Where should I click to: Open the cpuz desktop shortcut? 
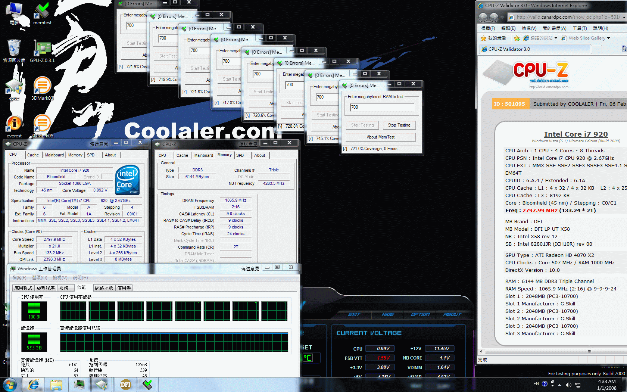(x=14, y=89)
